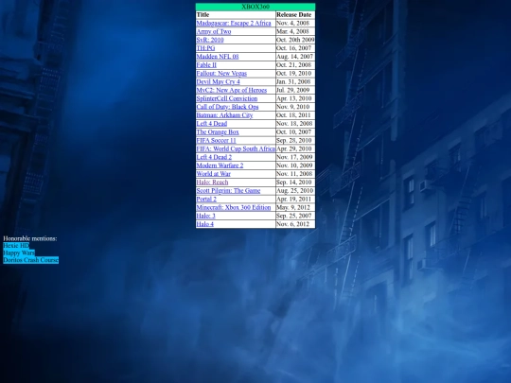The width and height of the screenshot is (511, 383).
Task: Open Minecraft: Xbox 360 Edition link
Action: [x=234, y=207]
